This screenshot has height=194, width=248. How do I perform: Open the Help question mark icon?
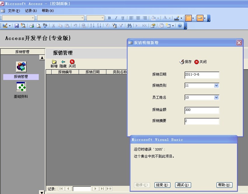(x=180, y=26)
